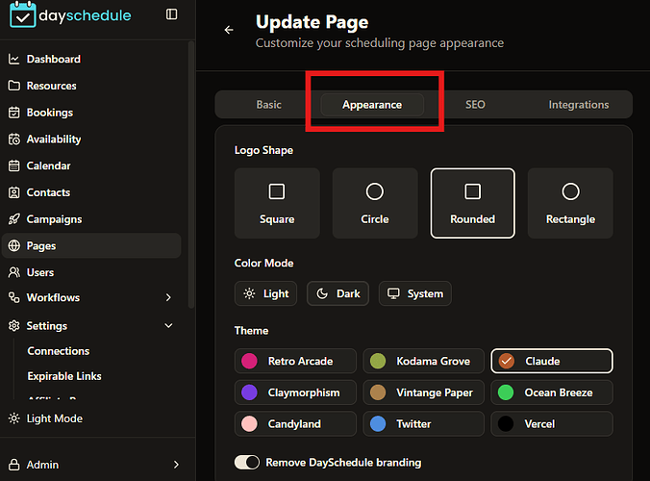
Task: Click the Users people icon
Action: tap(14, 272)
